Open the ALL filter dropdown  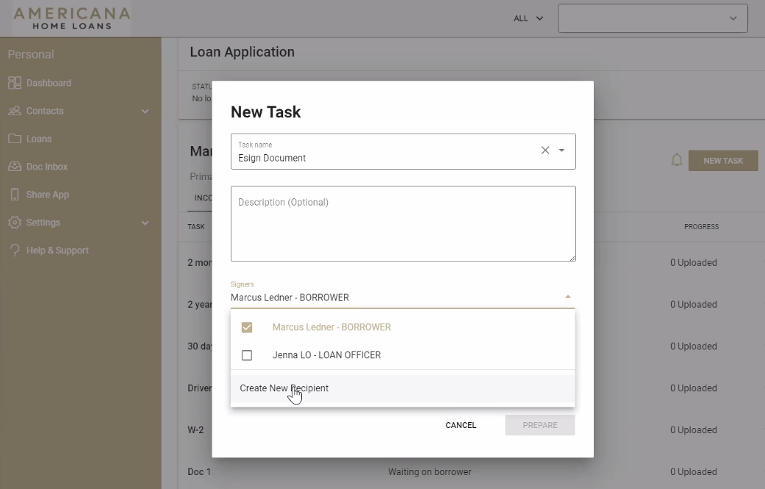(x=528, y=18)
